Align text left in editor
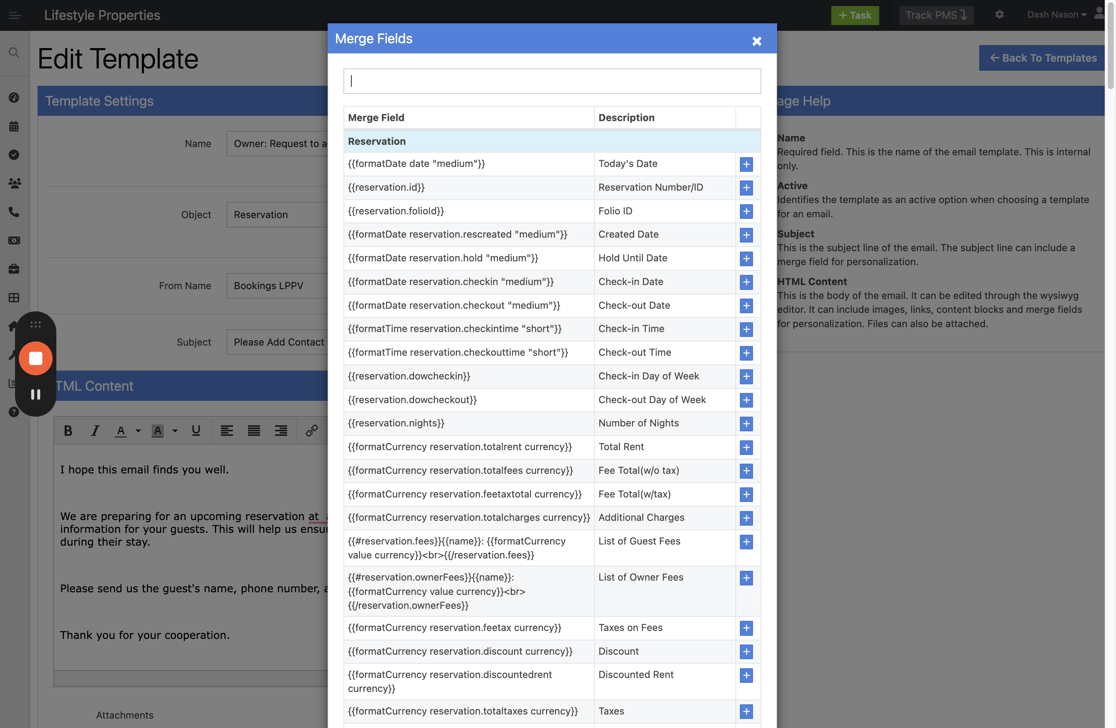 pyautogui.click(x=227, y=431)
